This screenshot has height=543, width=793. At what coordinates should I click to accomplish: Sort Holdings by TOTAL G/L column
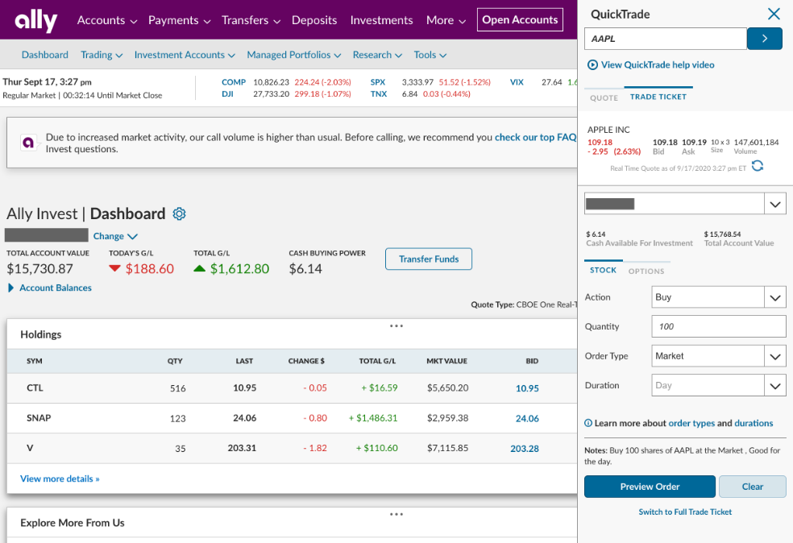coord(377,361)
